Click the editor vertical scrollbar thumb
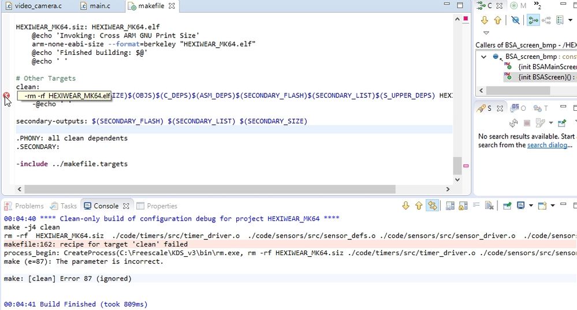The image size is (577, 310). click(457, 166)
